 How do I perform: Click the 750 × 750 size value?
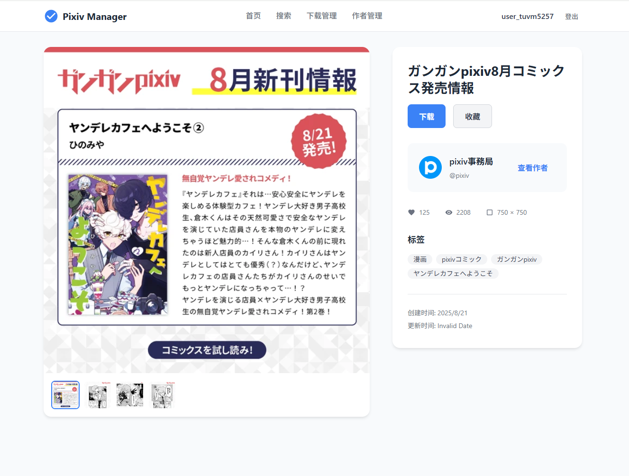coord(512,212)
